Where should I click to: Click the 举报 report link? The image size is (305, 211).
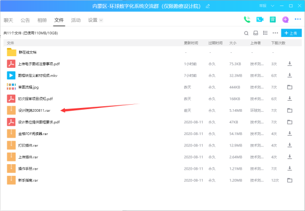tap(263, 6)
